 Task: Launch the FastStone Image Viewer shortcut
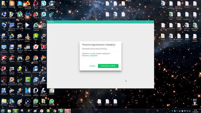coord(12,81)
